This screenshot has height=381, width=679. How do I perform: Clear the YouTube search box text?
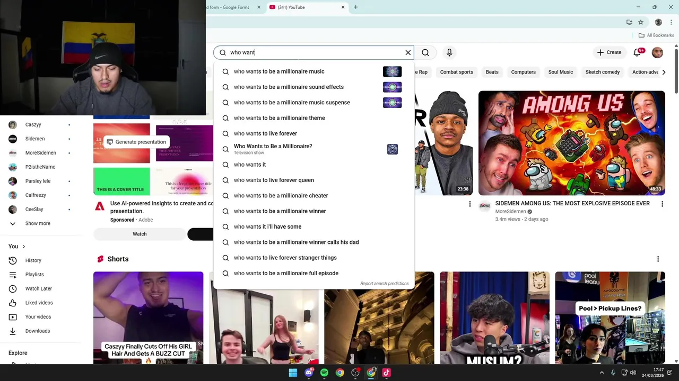click(x=408, y=52)
